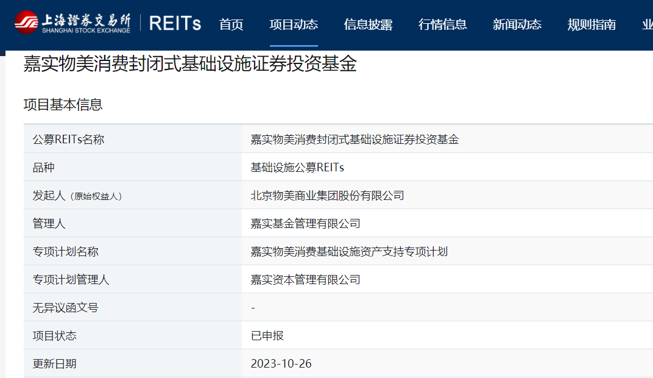Click the 项目状态 label cell
Image resolution: width=653 pixels, height=378 pixels.
pos(132,335)
